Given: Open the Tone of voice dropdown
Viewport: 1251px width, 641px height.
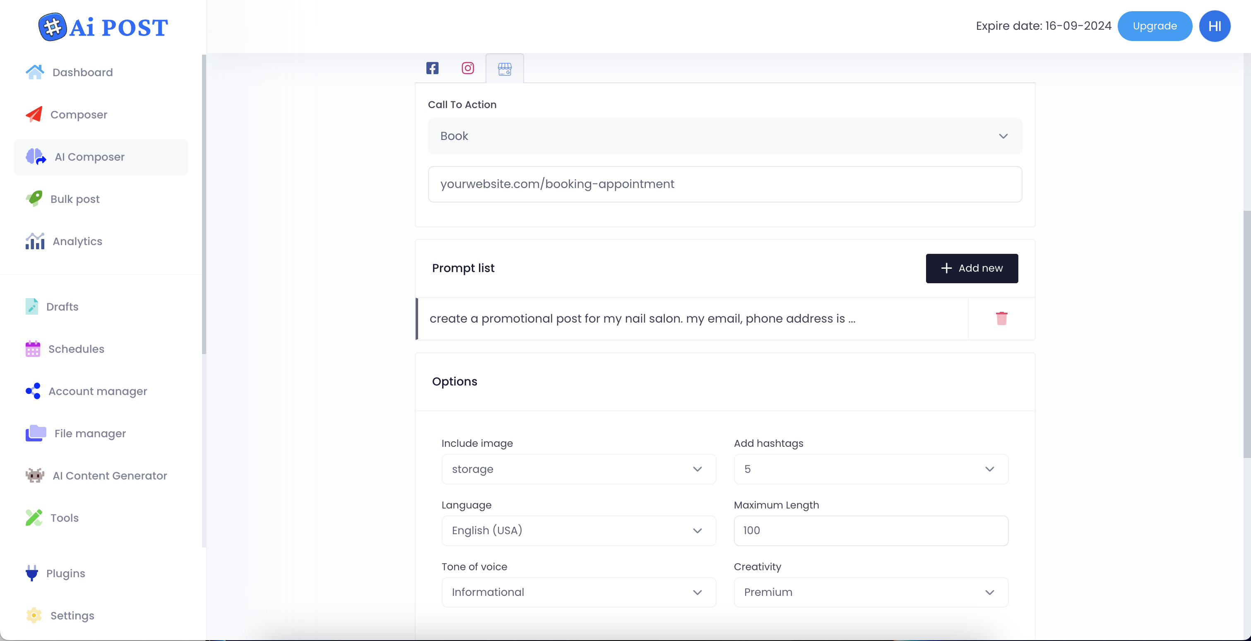Looking at the screenshot, I should (x=578, y=592).
